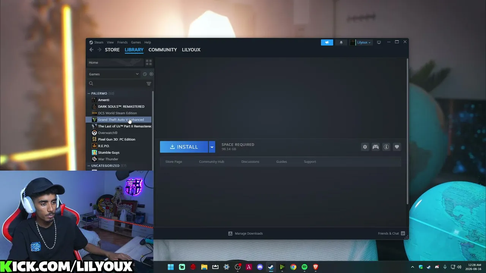Viewport: 486px width, 273px height.
Task: Open advanced library filter options
Action: (149, 83)
